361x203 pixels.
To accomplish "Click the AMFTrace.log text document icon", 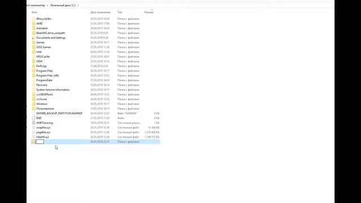I will click(x=34, y=123).
